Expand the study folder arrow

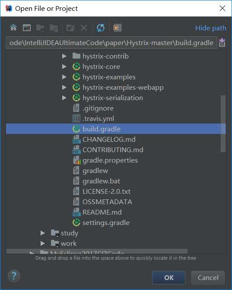[43, 233]
